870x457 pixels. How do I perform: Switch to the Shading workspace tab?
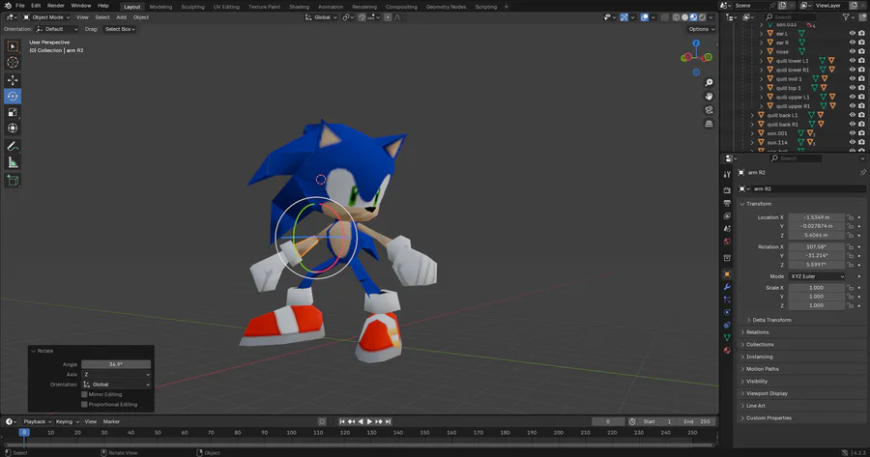pos(299,7)
